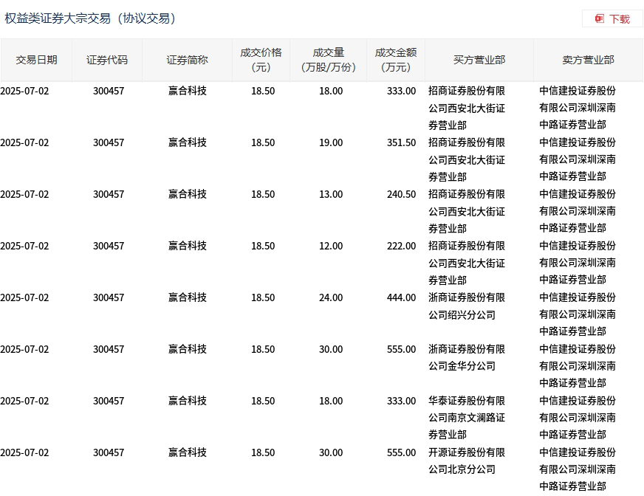Click the 交易日期 column header

point(36,60)
